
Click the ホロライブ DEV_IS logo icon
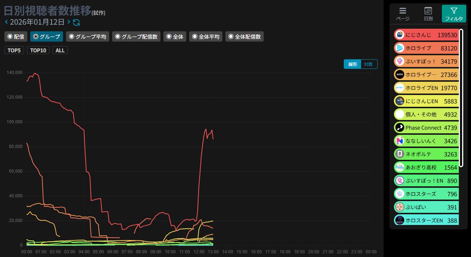tap(399, 75)
